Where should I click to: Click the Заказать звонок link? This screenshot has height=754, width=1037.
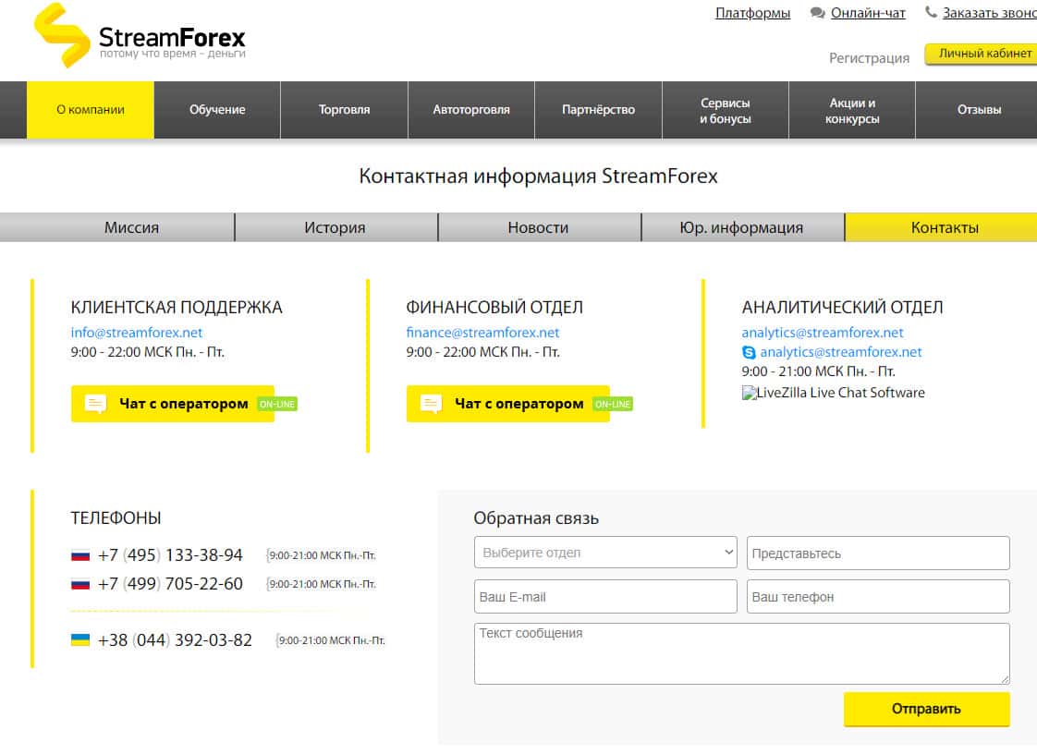(x=989, y=13)
